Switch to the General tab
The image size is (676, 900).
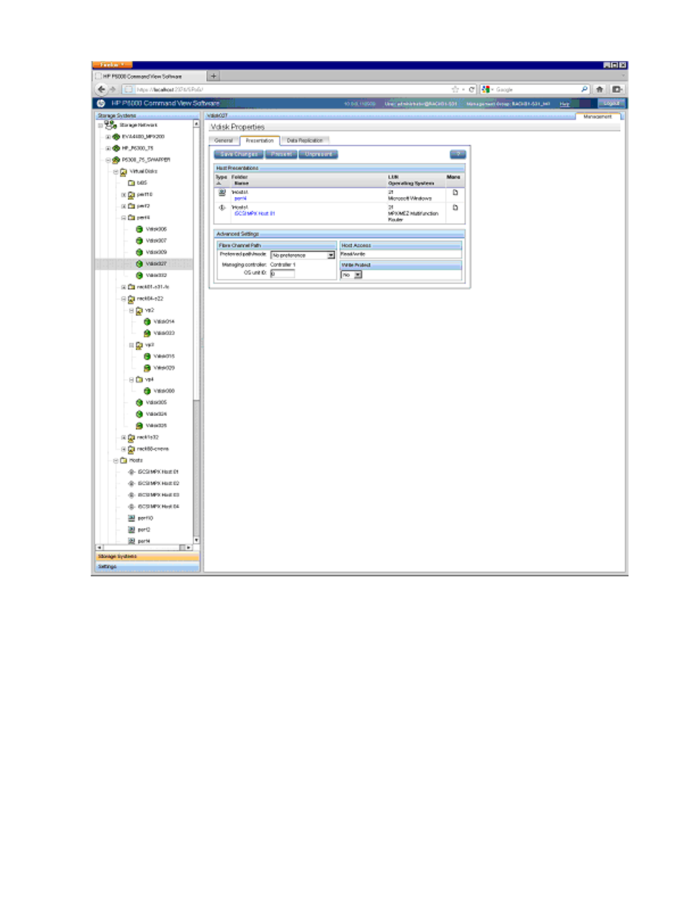tap(224, 140)
